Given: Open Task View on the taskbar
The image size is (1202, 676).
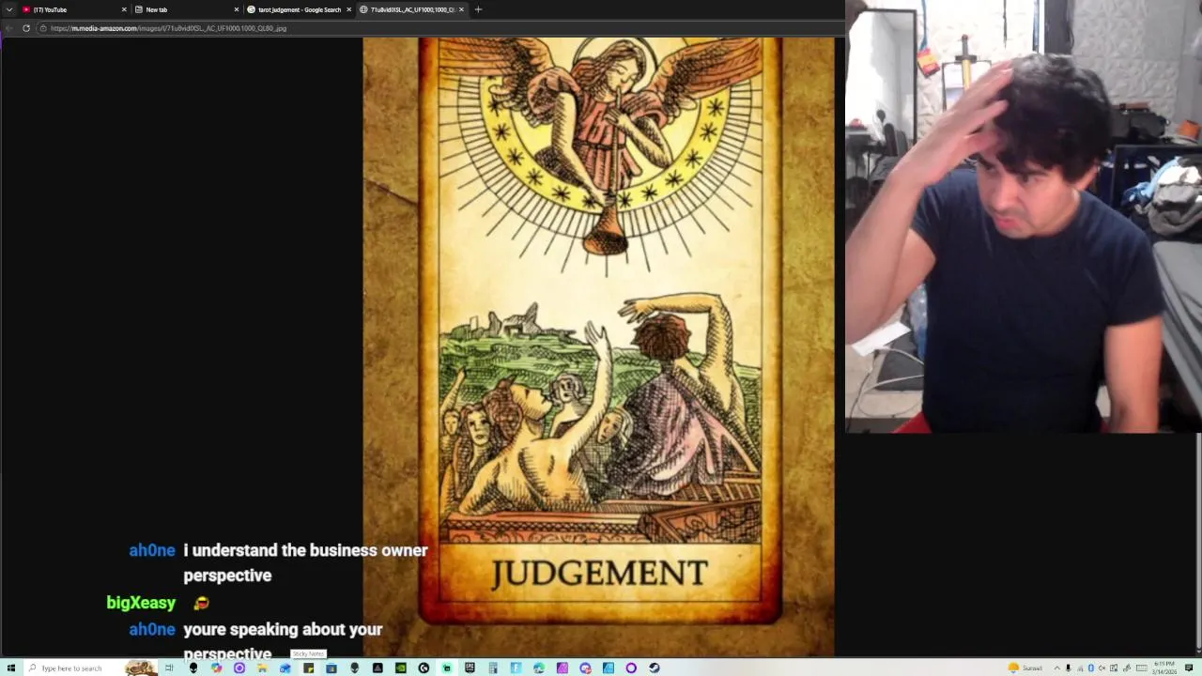Looking at the screenshot, I should click(x=169, y=668).
